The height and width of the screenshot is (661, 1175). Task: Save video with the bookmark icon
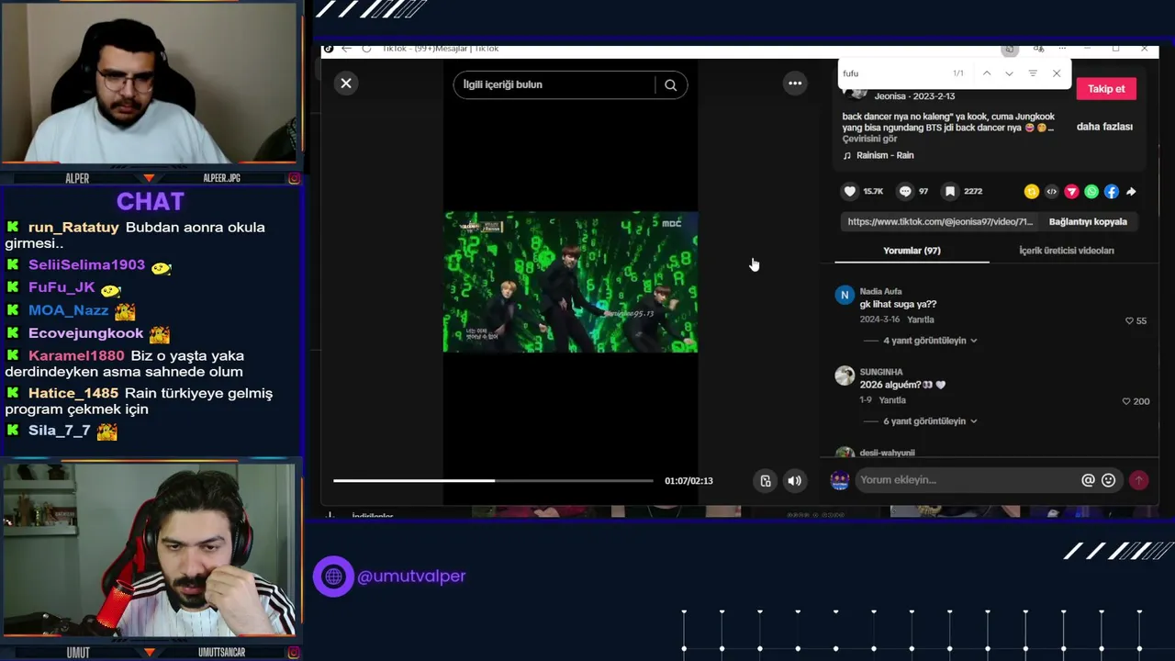[x=950, y=191]
